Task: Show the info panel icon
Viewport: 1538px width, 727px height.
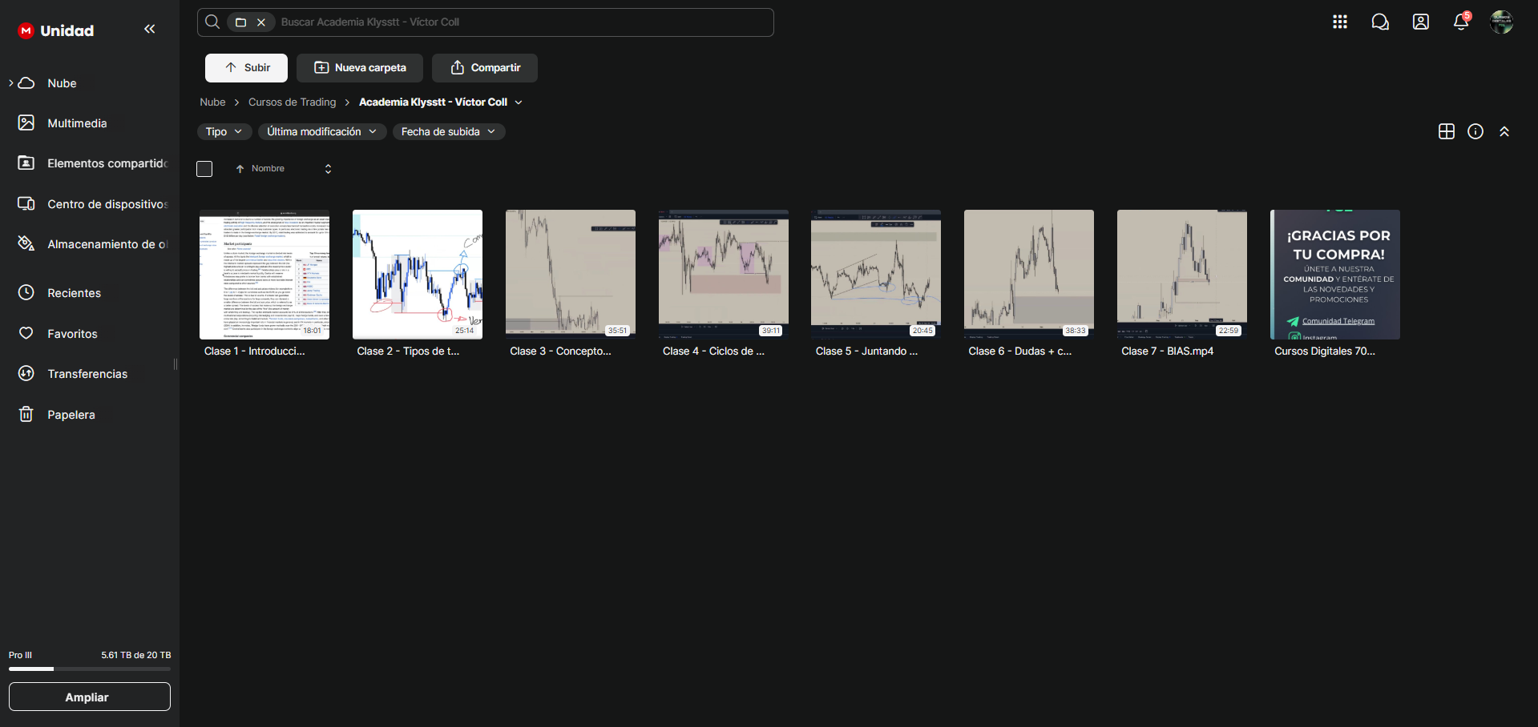Action: (x=1475, y=131)
